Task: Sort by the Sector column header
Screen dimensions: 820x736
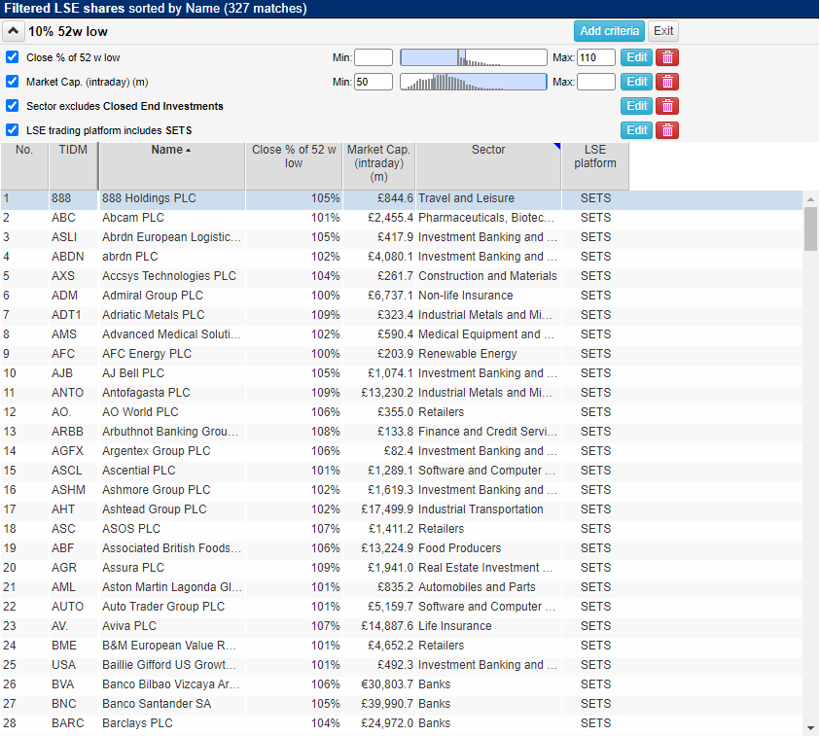Action: click(x=488, y=165)
